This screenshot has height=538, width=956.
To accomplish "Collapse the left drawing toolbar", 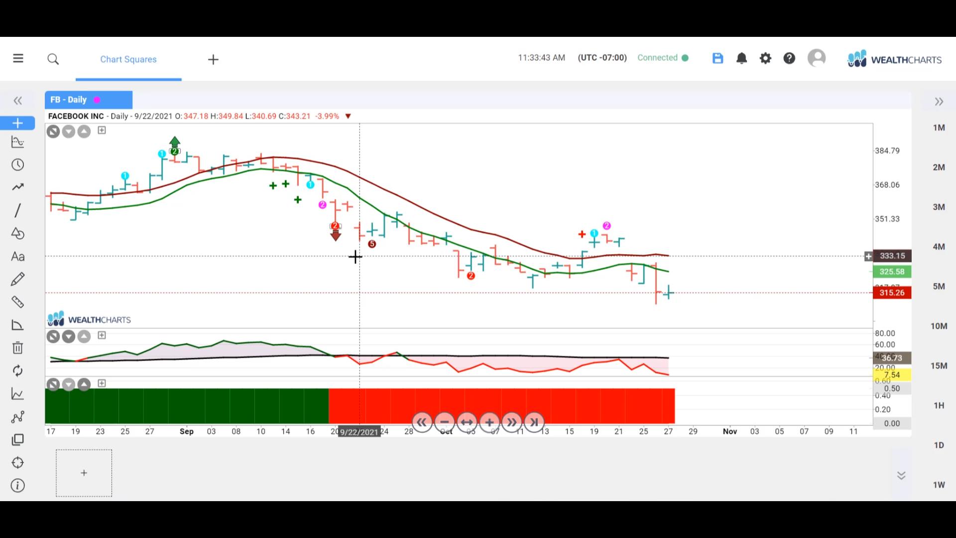I will [18, 101].
